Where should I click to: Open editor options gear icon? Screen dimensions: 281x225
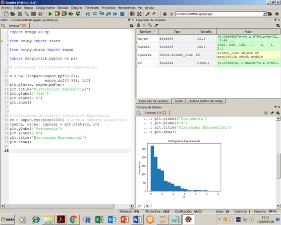132,26
